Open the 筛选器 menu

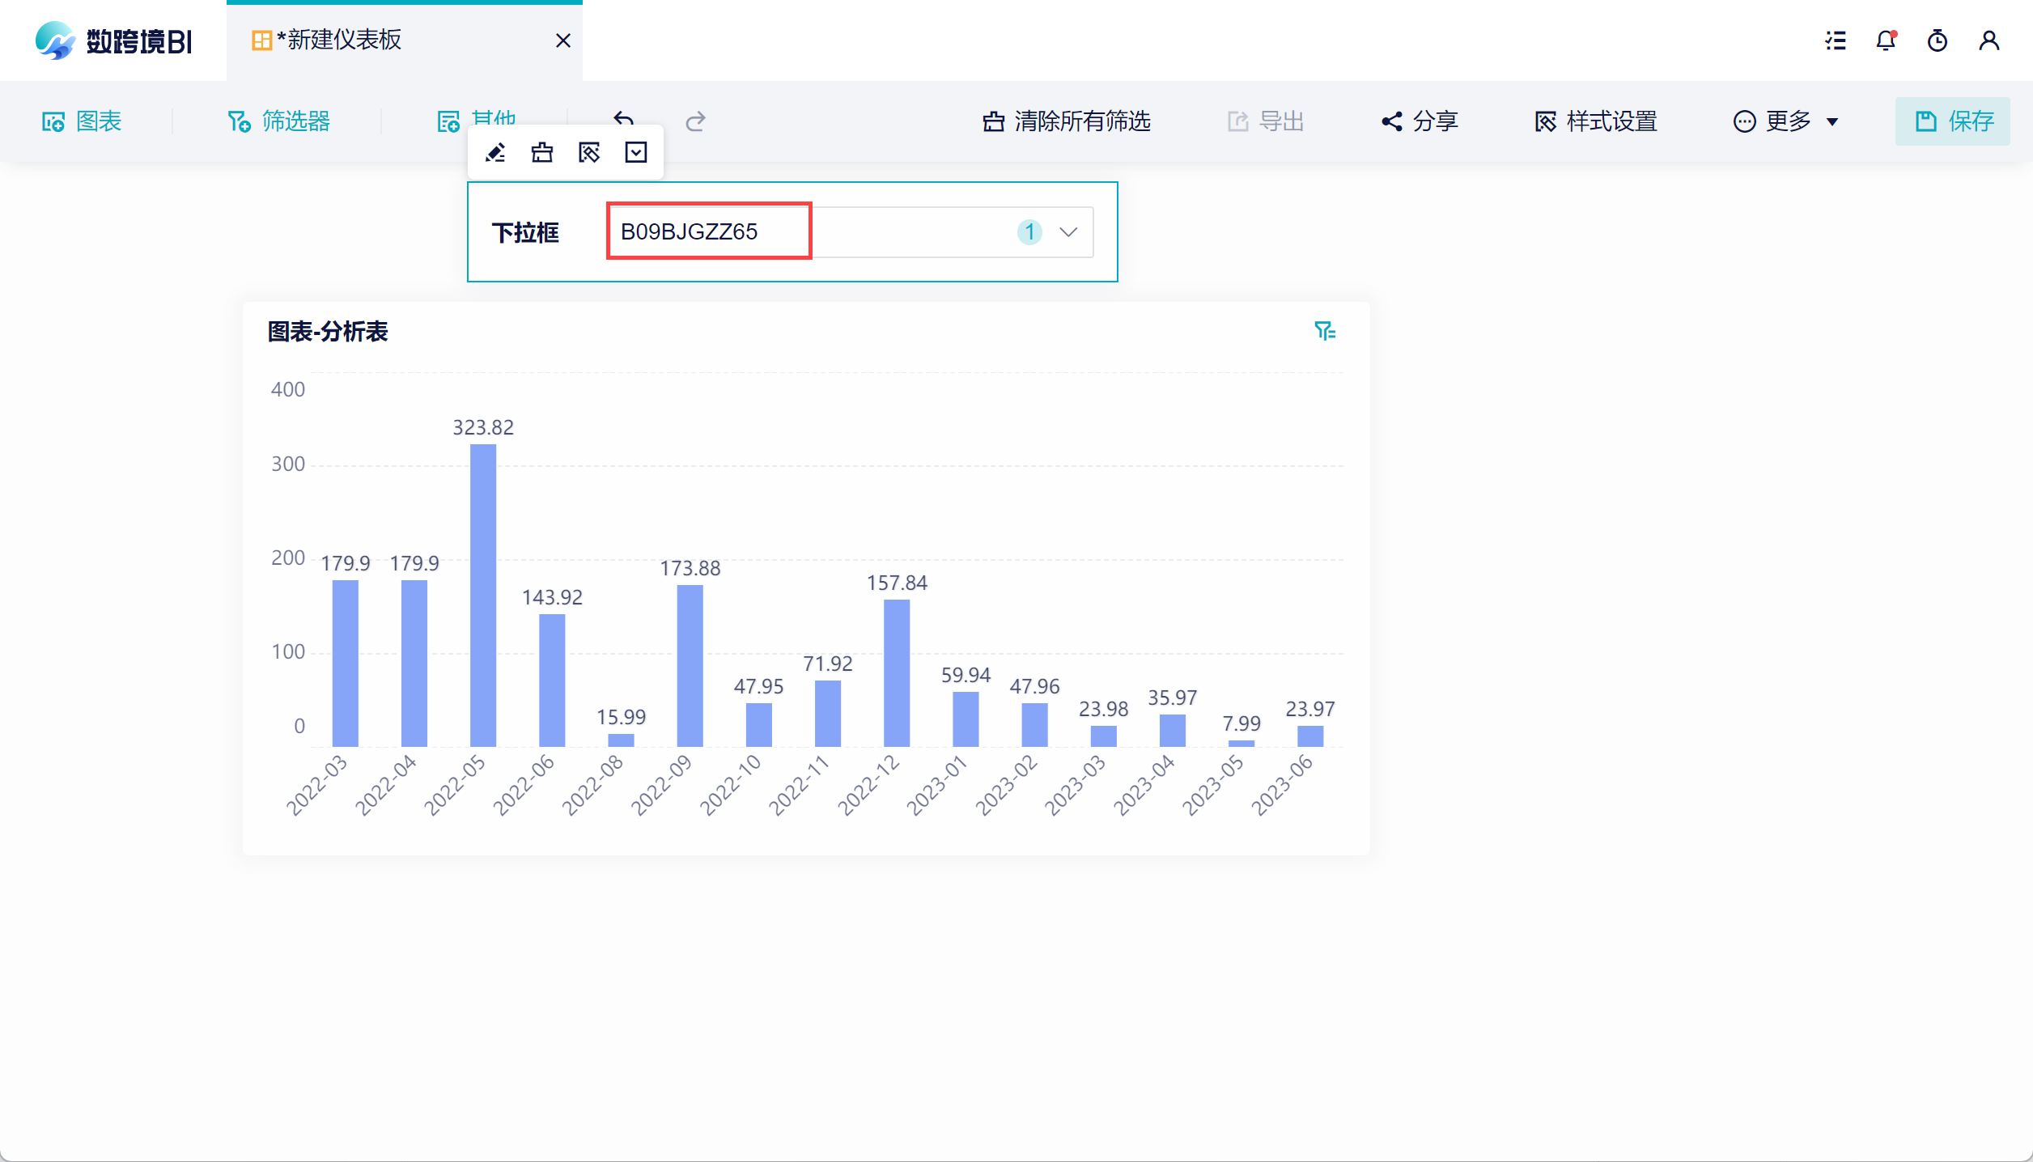tap(279, 121)
